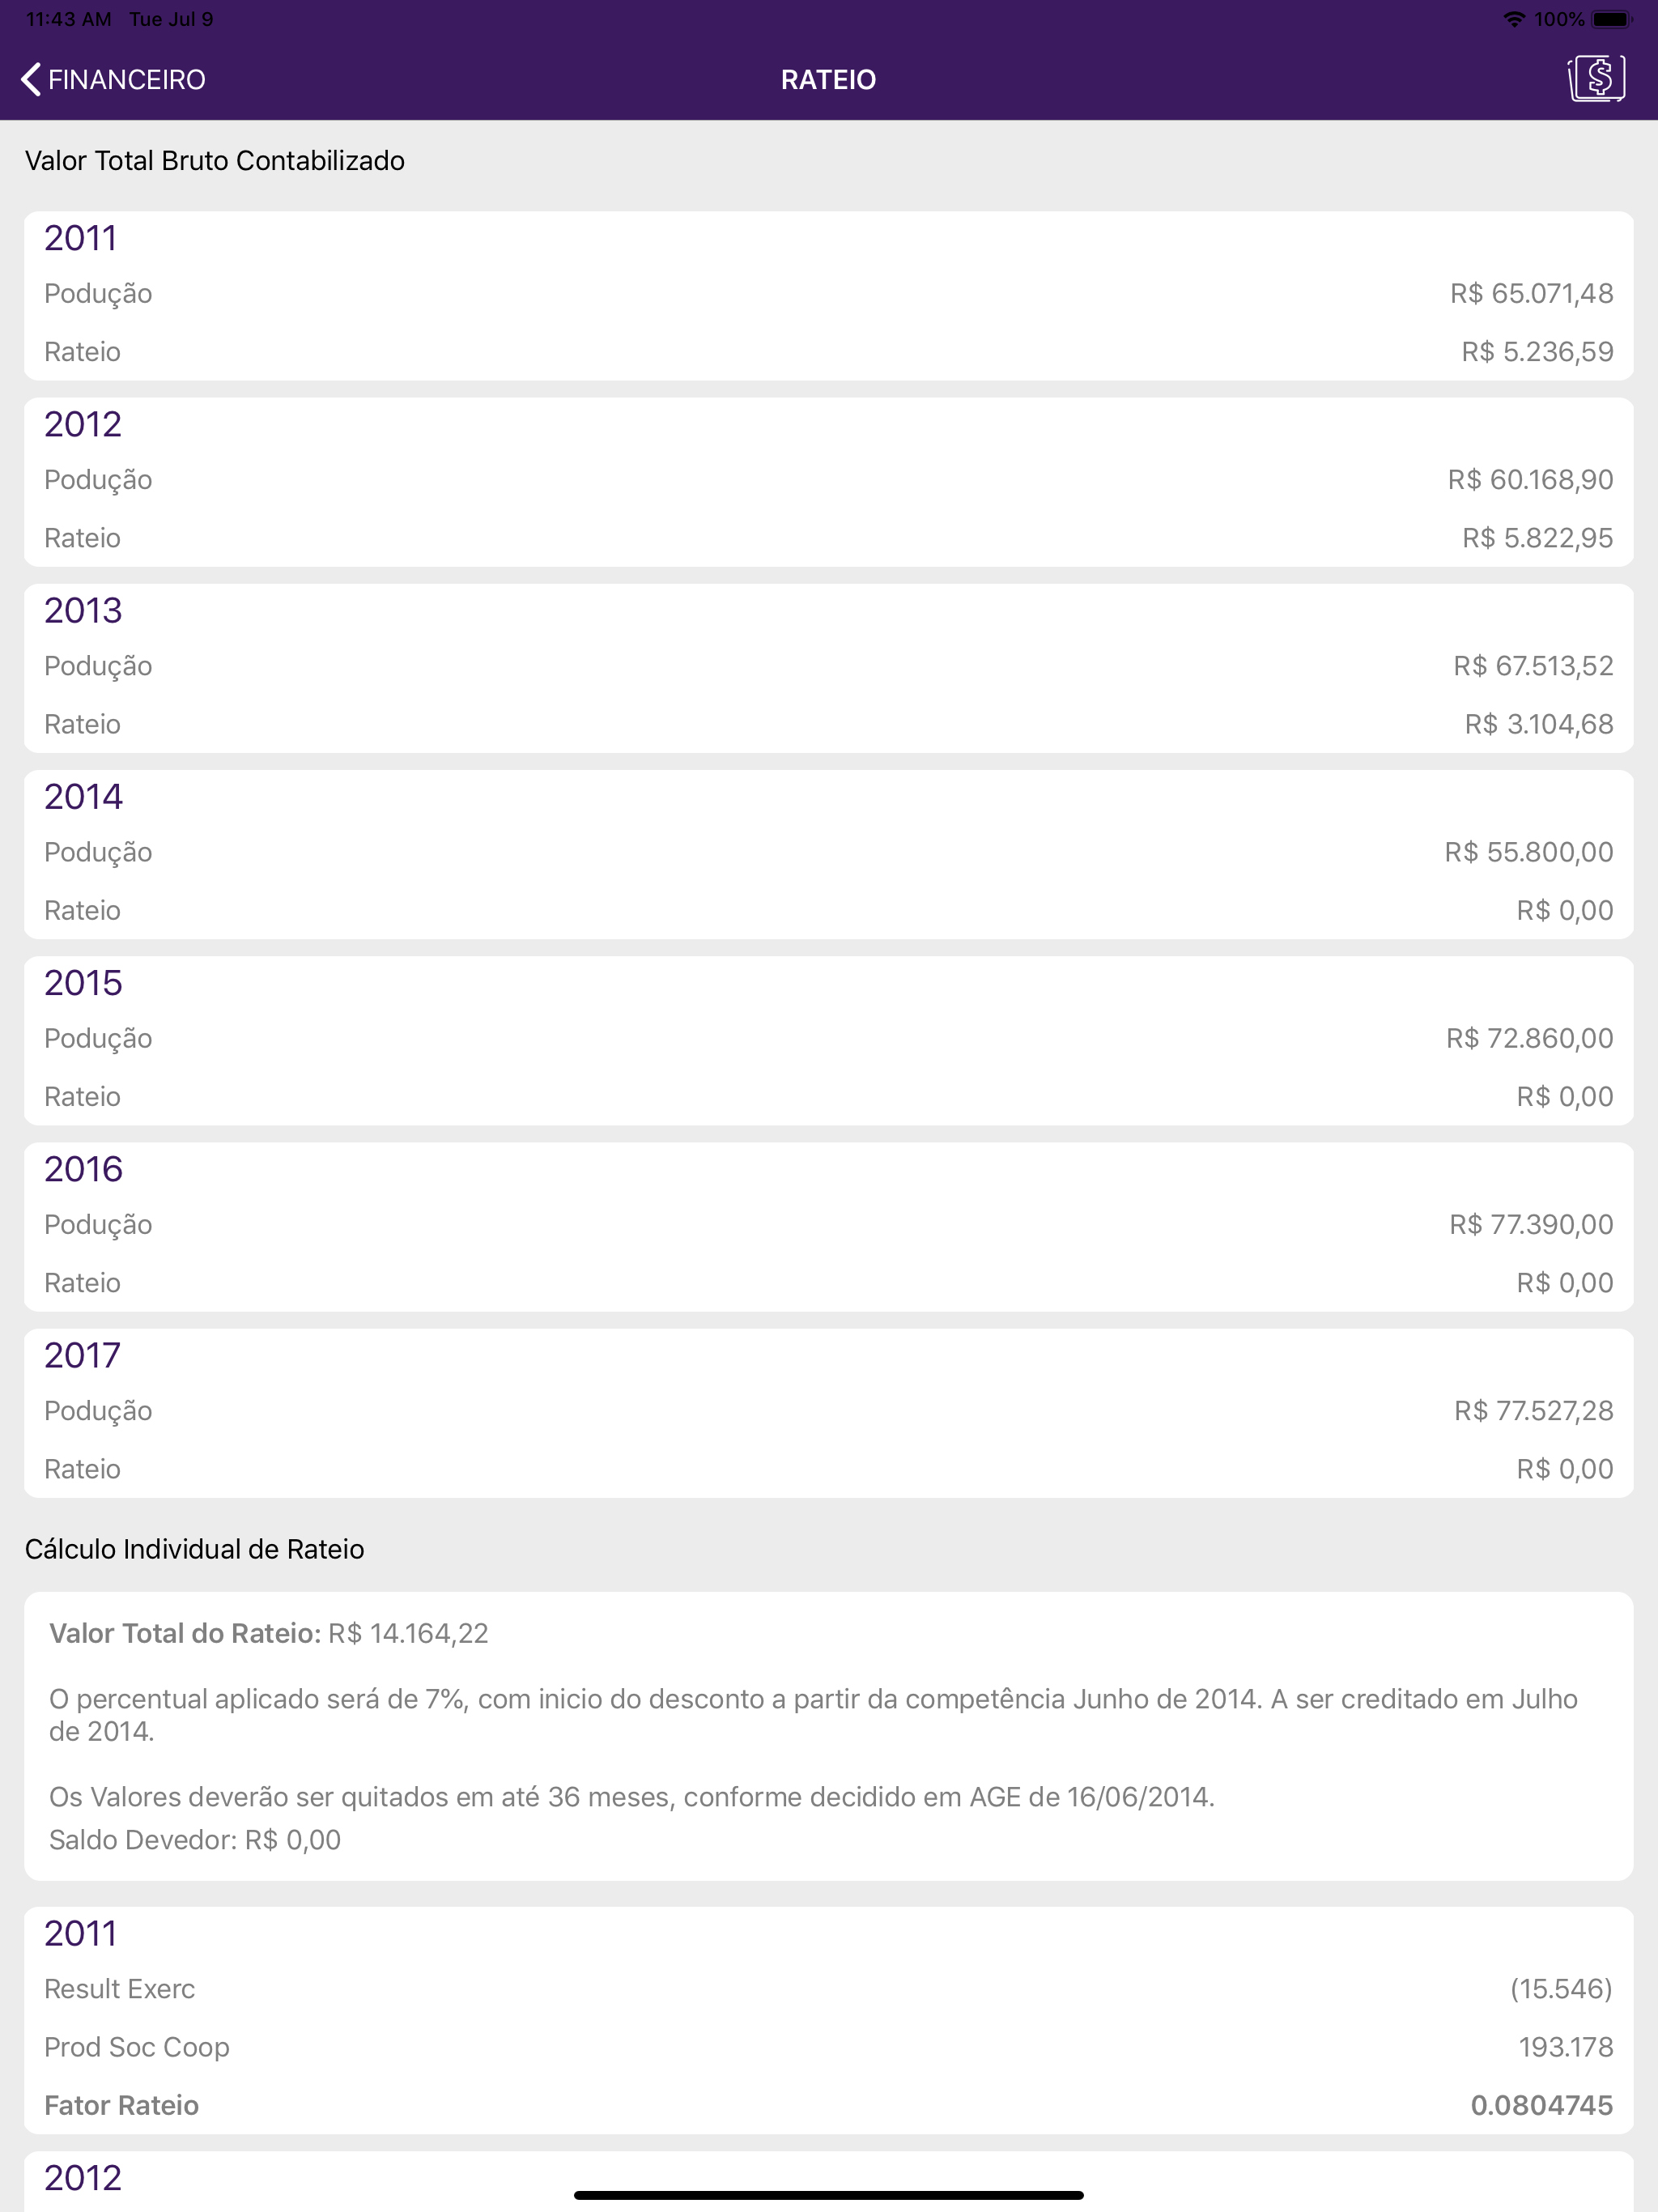Select production value R$ 60.168,90
The width and height of the screenshot is (1658, 2212).
[1530, 479]
